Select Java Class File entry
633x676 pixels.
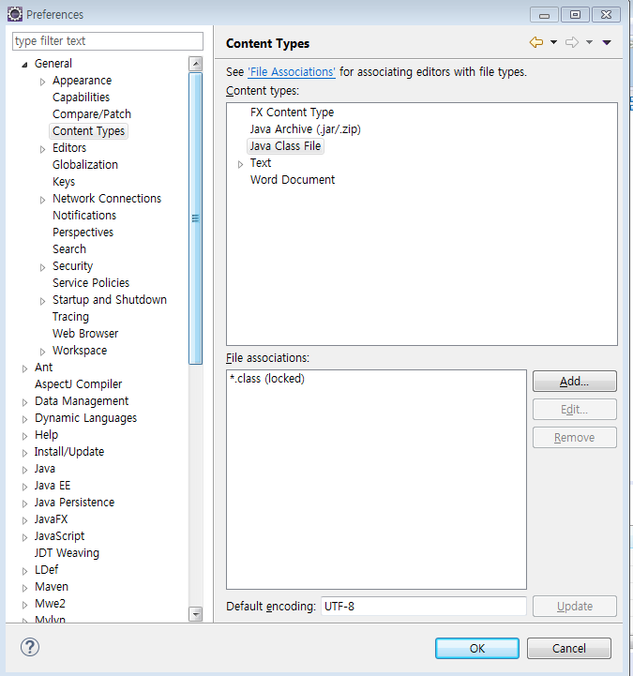pyautogui.click(x=285, y=145)
